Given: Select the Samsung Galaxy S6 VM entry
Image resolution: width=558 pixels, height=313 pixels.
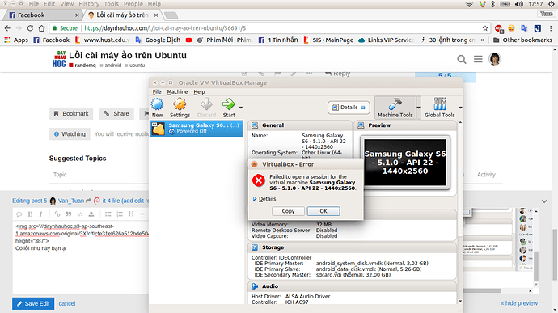Looking at the screenshot, I should click(x=196, y=128).
